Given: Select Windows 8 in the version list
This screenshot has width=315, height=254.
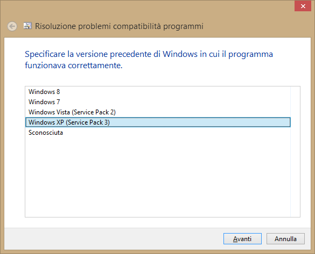Looking at the screenshot, I should coord(158,92).
